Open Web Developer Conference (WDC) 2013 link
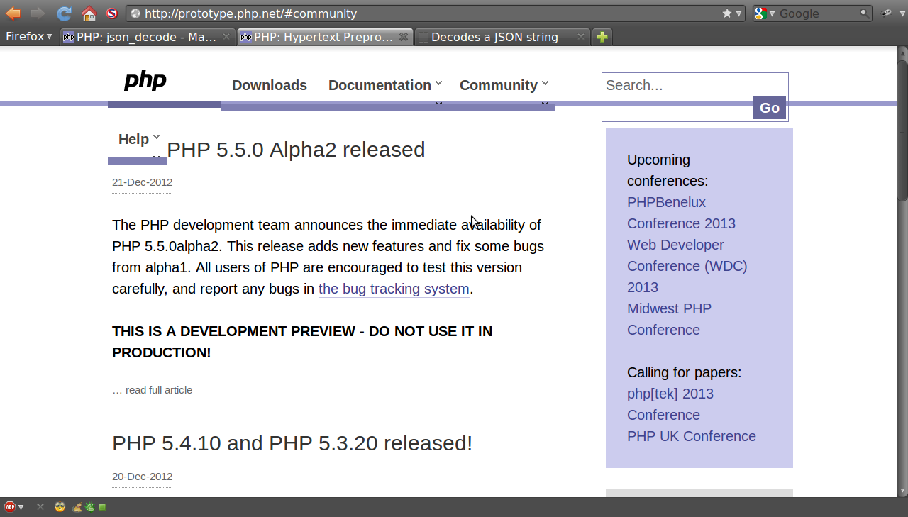This screenshot has height=517, width=908. click(687, 266)
